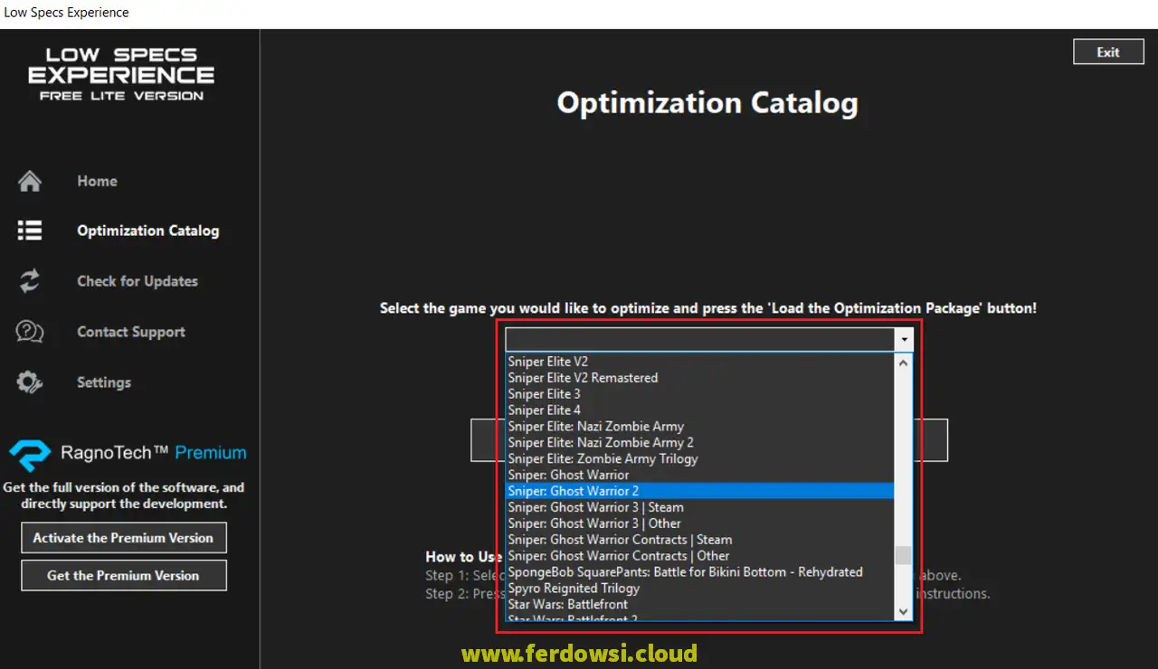Select Sniper: Ghost Warrior Contracts | Other
The width and height of the screenshot is (1158, 669).
pos(699,556)
